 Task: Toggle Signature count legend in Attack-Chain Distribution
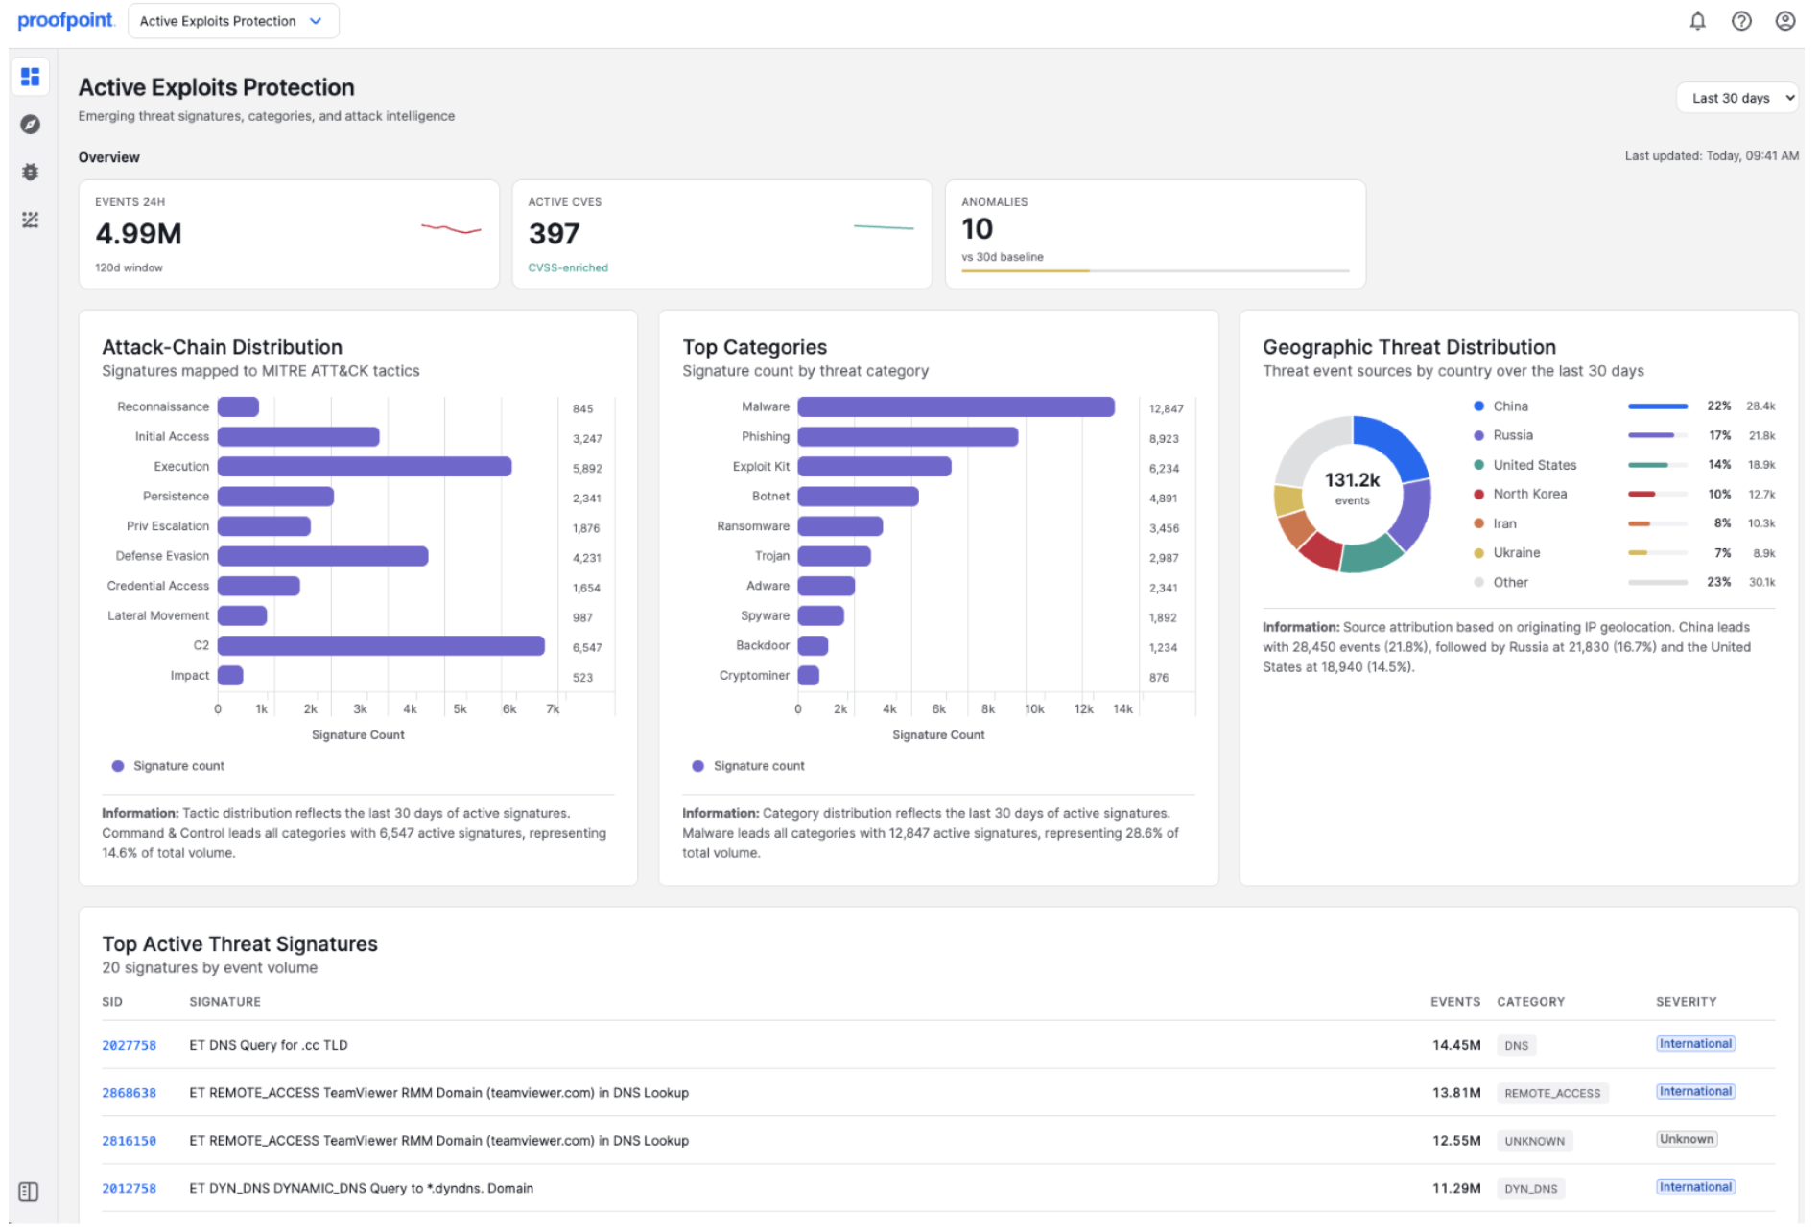point(168,766)
